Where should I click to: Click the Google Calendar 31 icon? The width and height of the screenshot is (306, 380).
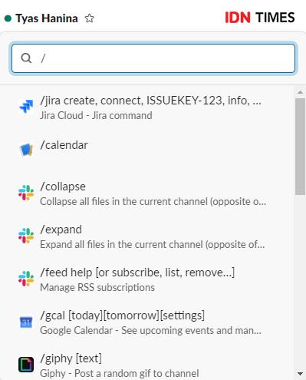pyautogui.click(x=26, y=322)
